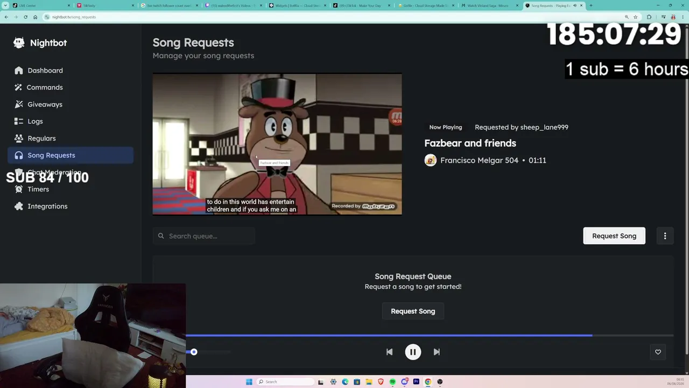This screenshot has width=689, height=388.
Task: Open Fazbear and friends song title
Action: click(470, 143)
